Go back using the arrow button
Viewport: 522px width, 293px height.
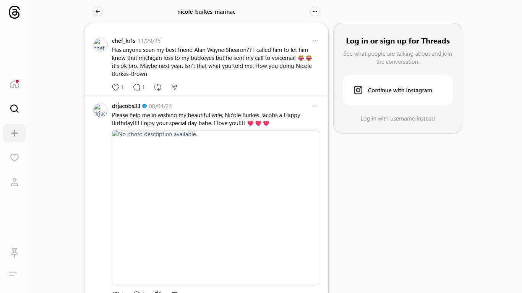click(98, 12)
